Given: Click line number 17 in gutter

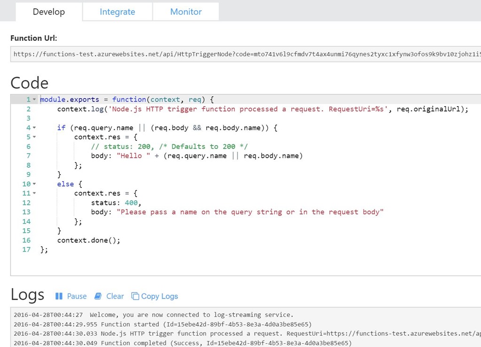Looking at the screenshot, I should click(x=26, y=249).
